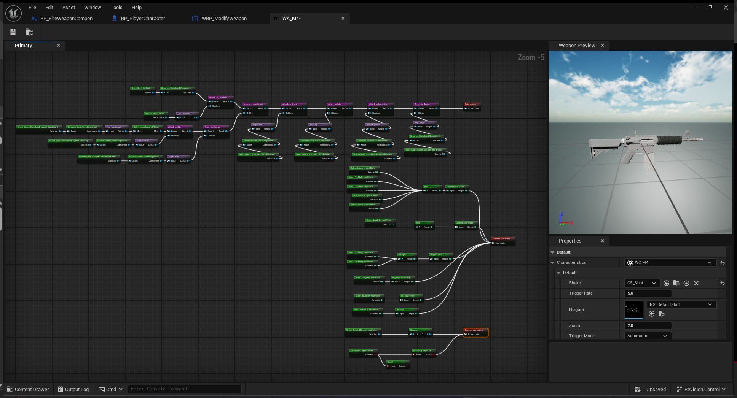The height and width of the screenshot is (398, 737).
Task: Browse to NS_DefaultShot in Content Browser
Action: click(x=662, y=314)
